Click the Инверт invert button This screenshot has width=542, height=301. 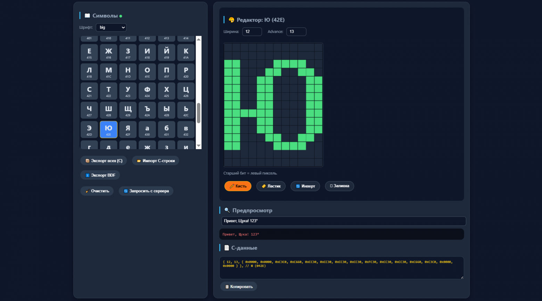[305, 186]
